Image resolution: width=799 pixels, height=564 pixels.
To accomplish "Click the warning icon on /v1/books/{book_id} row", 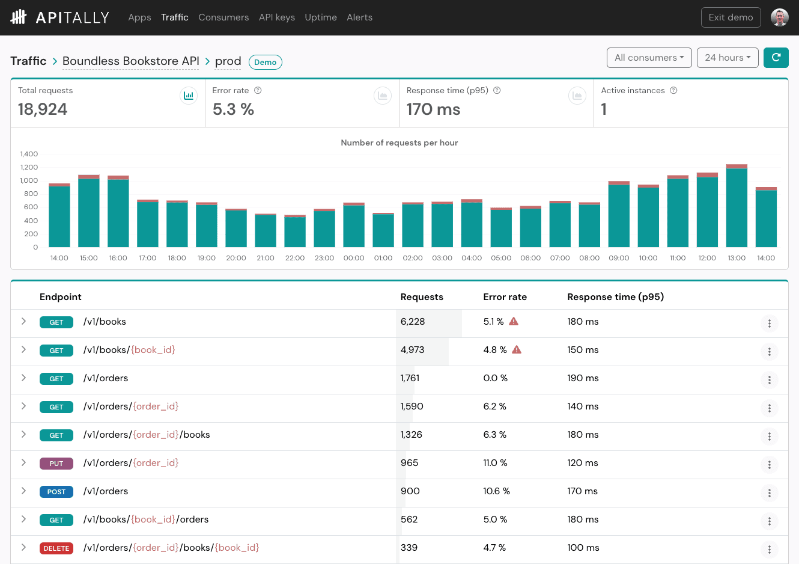I will (515, 349).
